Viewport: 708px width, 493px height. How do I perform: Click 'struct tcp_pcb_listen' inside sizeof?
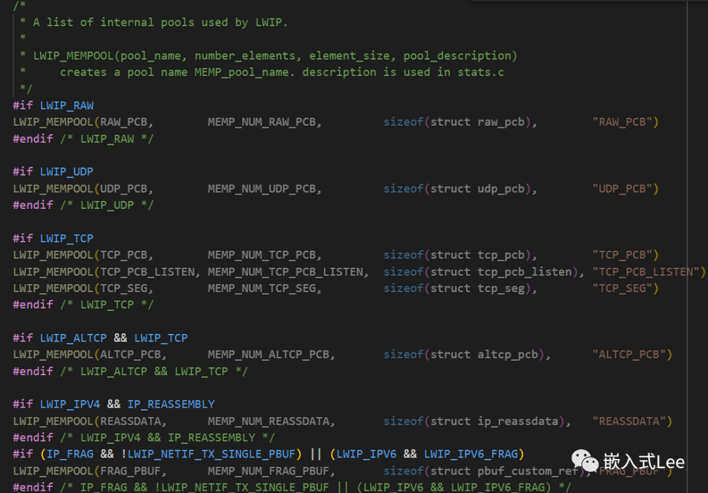501,272
